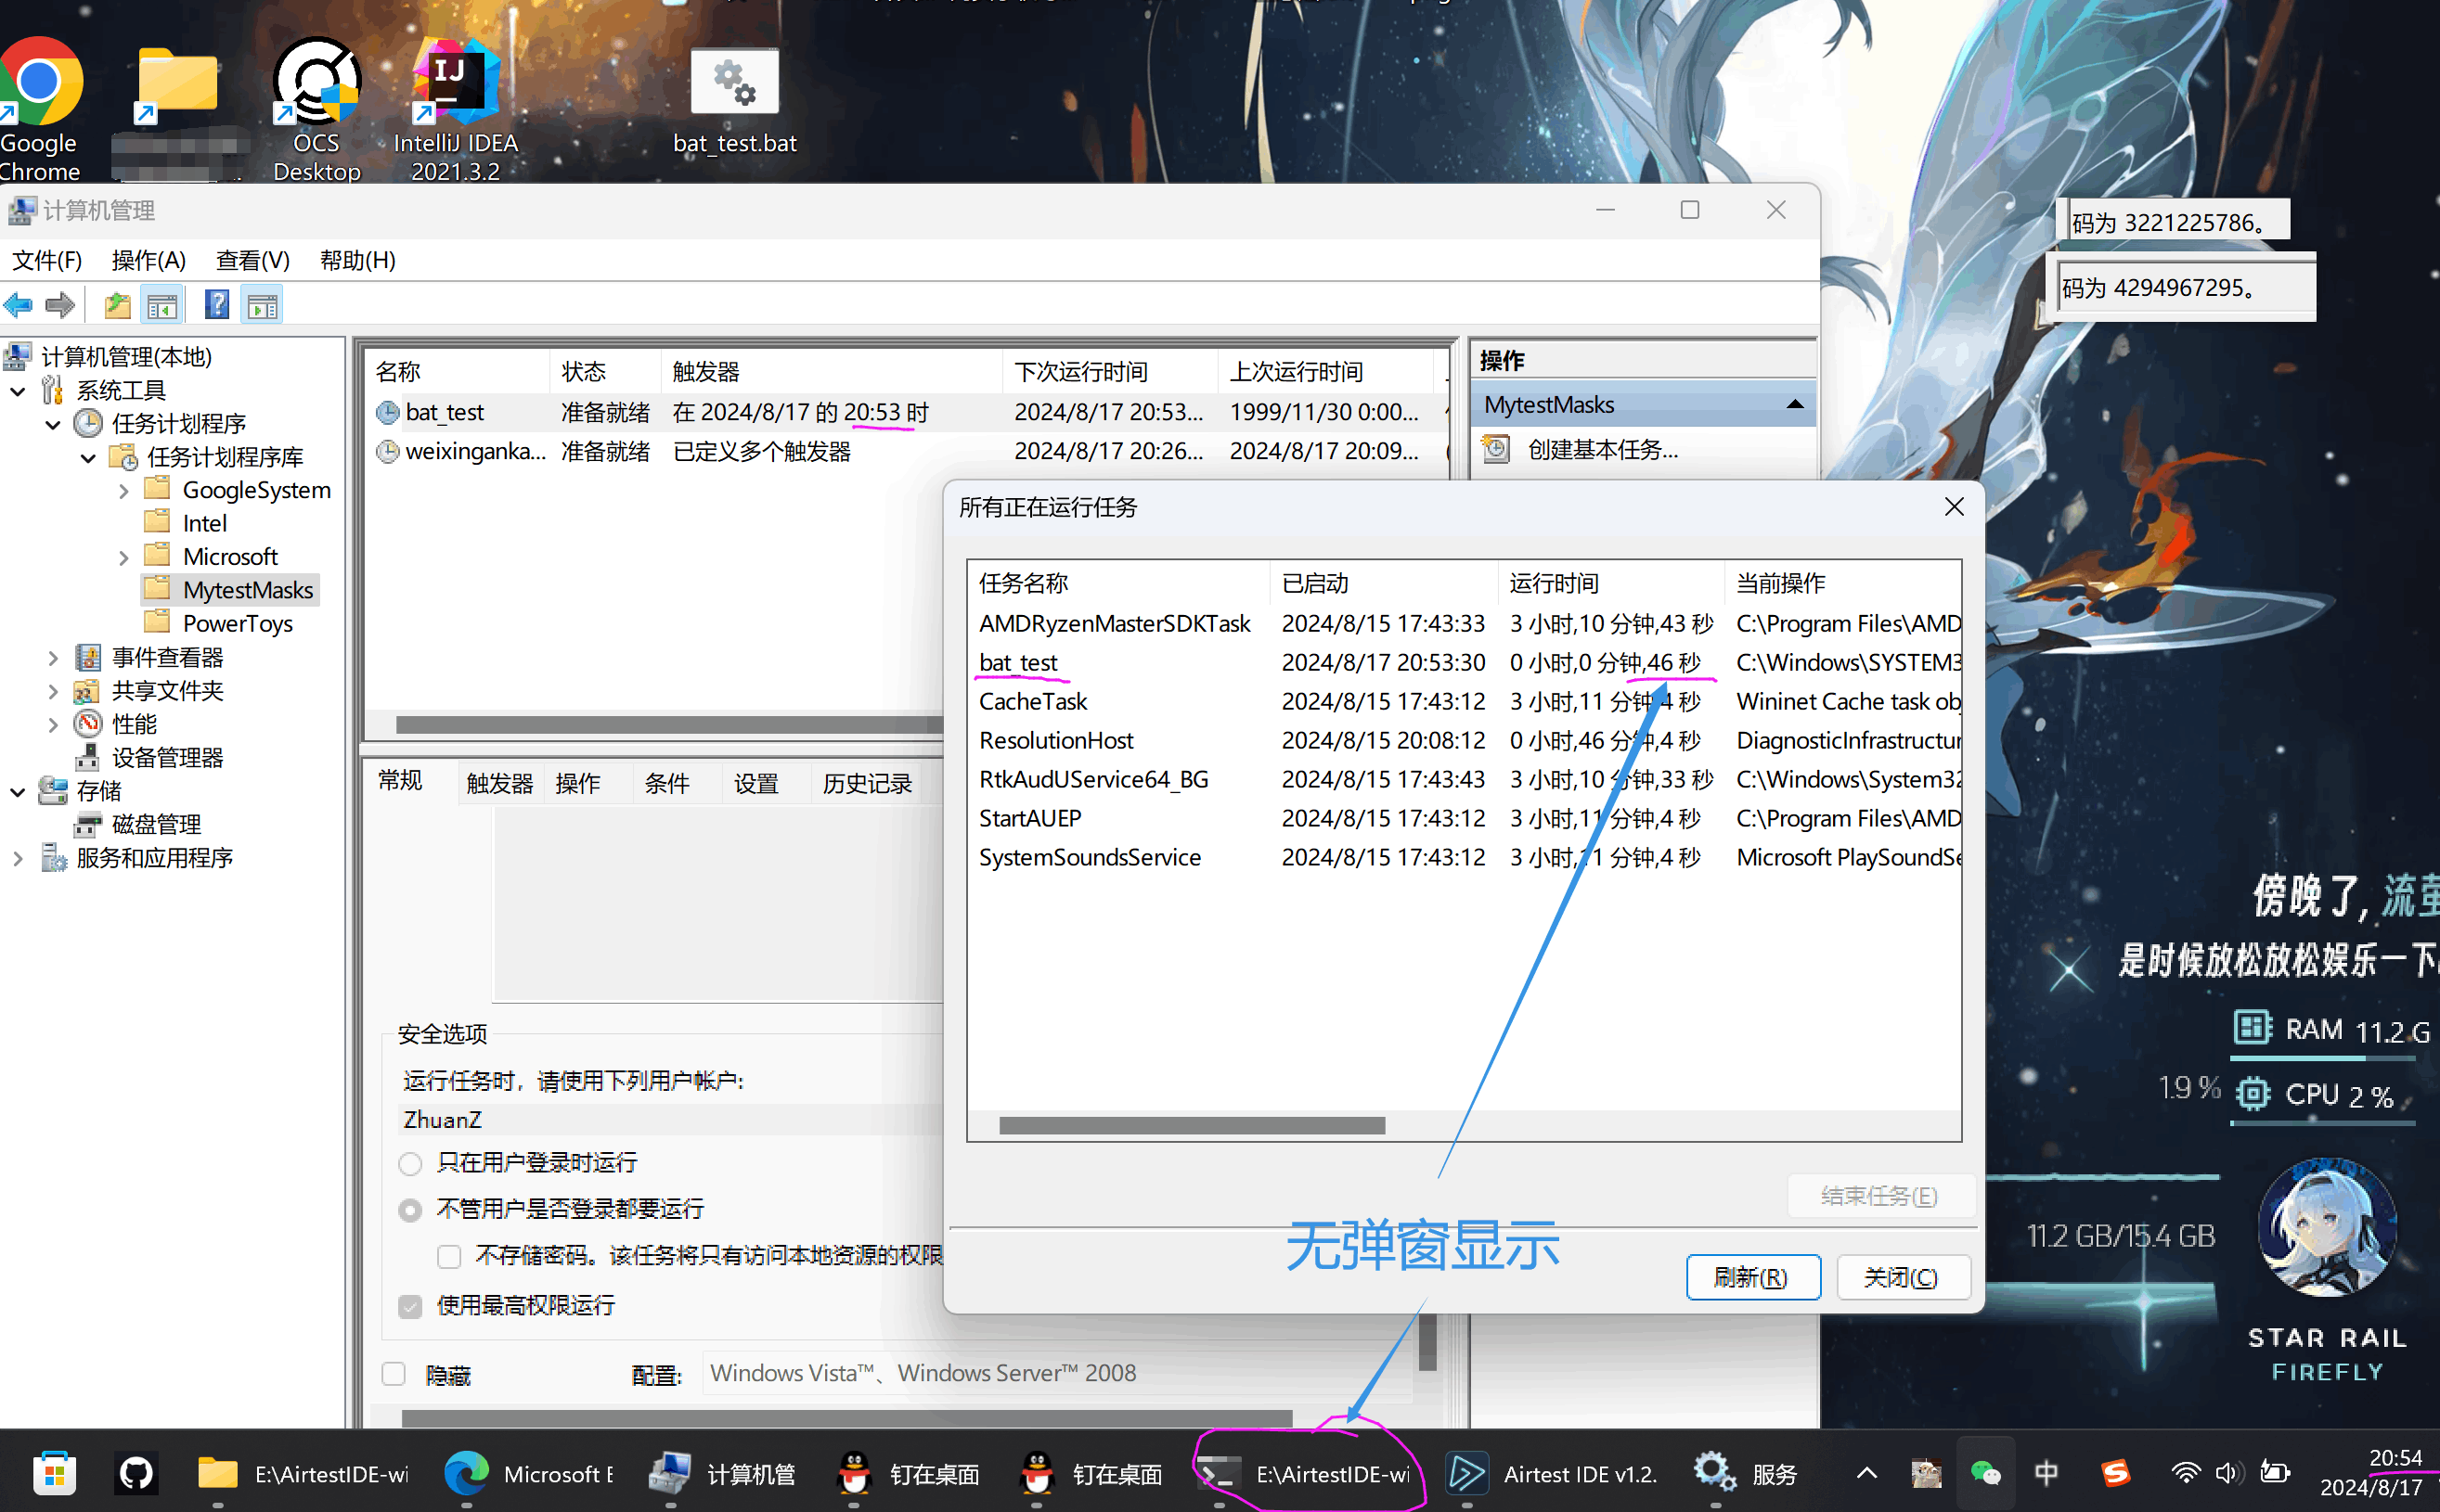
Task: Select PowerToys folder in tree
Action: [x=237, y=624]
